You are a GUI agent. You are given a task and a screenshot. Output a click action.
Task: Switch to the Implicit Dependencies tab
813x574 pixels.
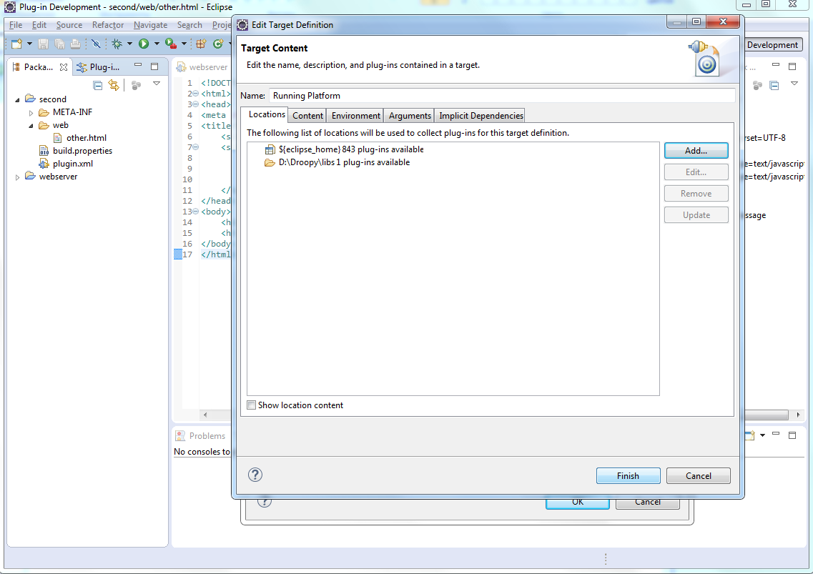coord(481,116)
